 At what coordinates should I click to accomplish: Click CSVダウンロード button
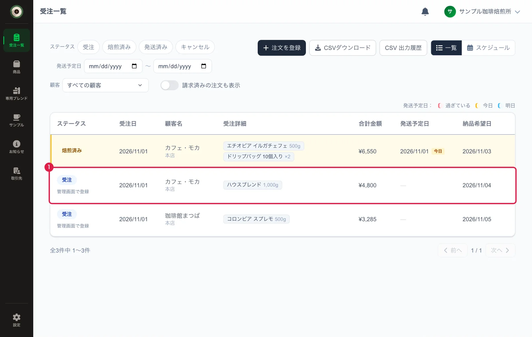coord(342,48)
